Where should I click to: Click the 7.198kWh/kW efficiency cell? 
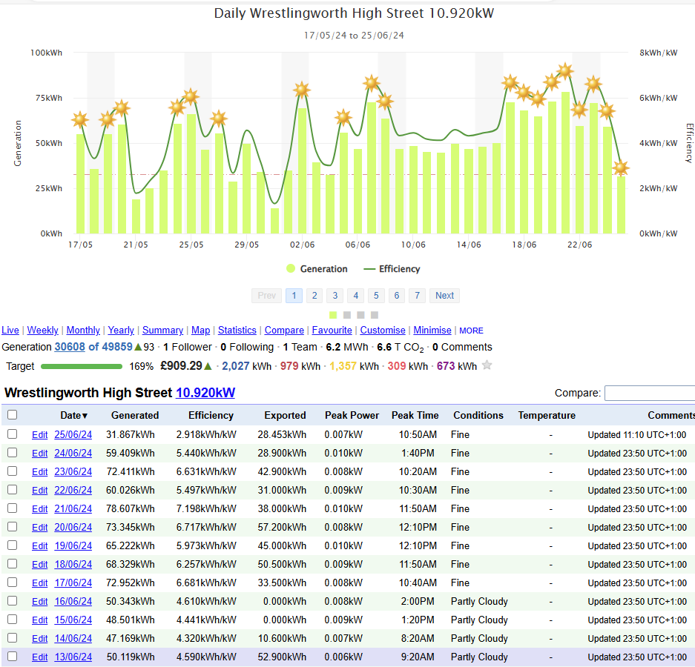pos(206,509)
